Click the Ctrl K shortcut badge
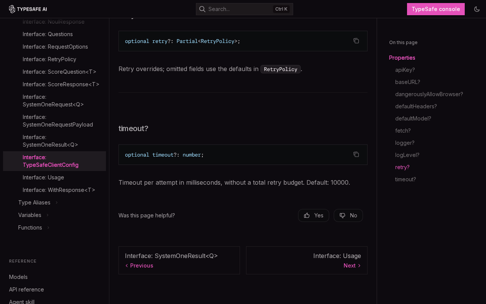This screenshot has height=304, width=486. (x=281, y=9)
